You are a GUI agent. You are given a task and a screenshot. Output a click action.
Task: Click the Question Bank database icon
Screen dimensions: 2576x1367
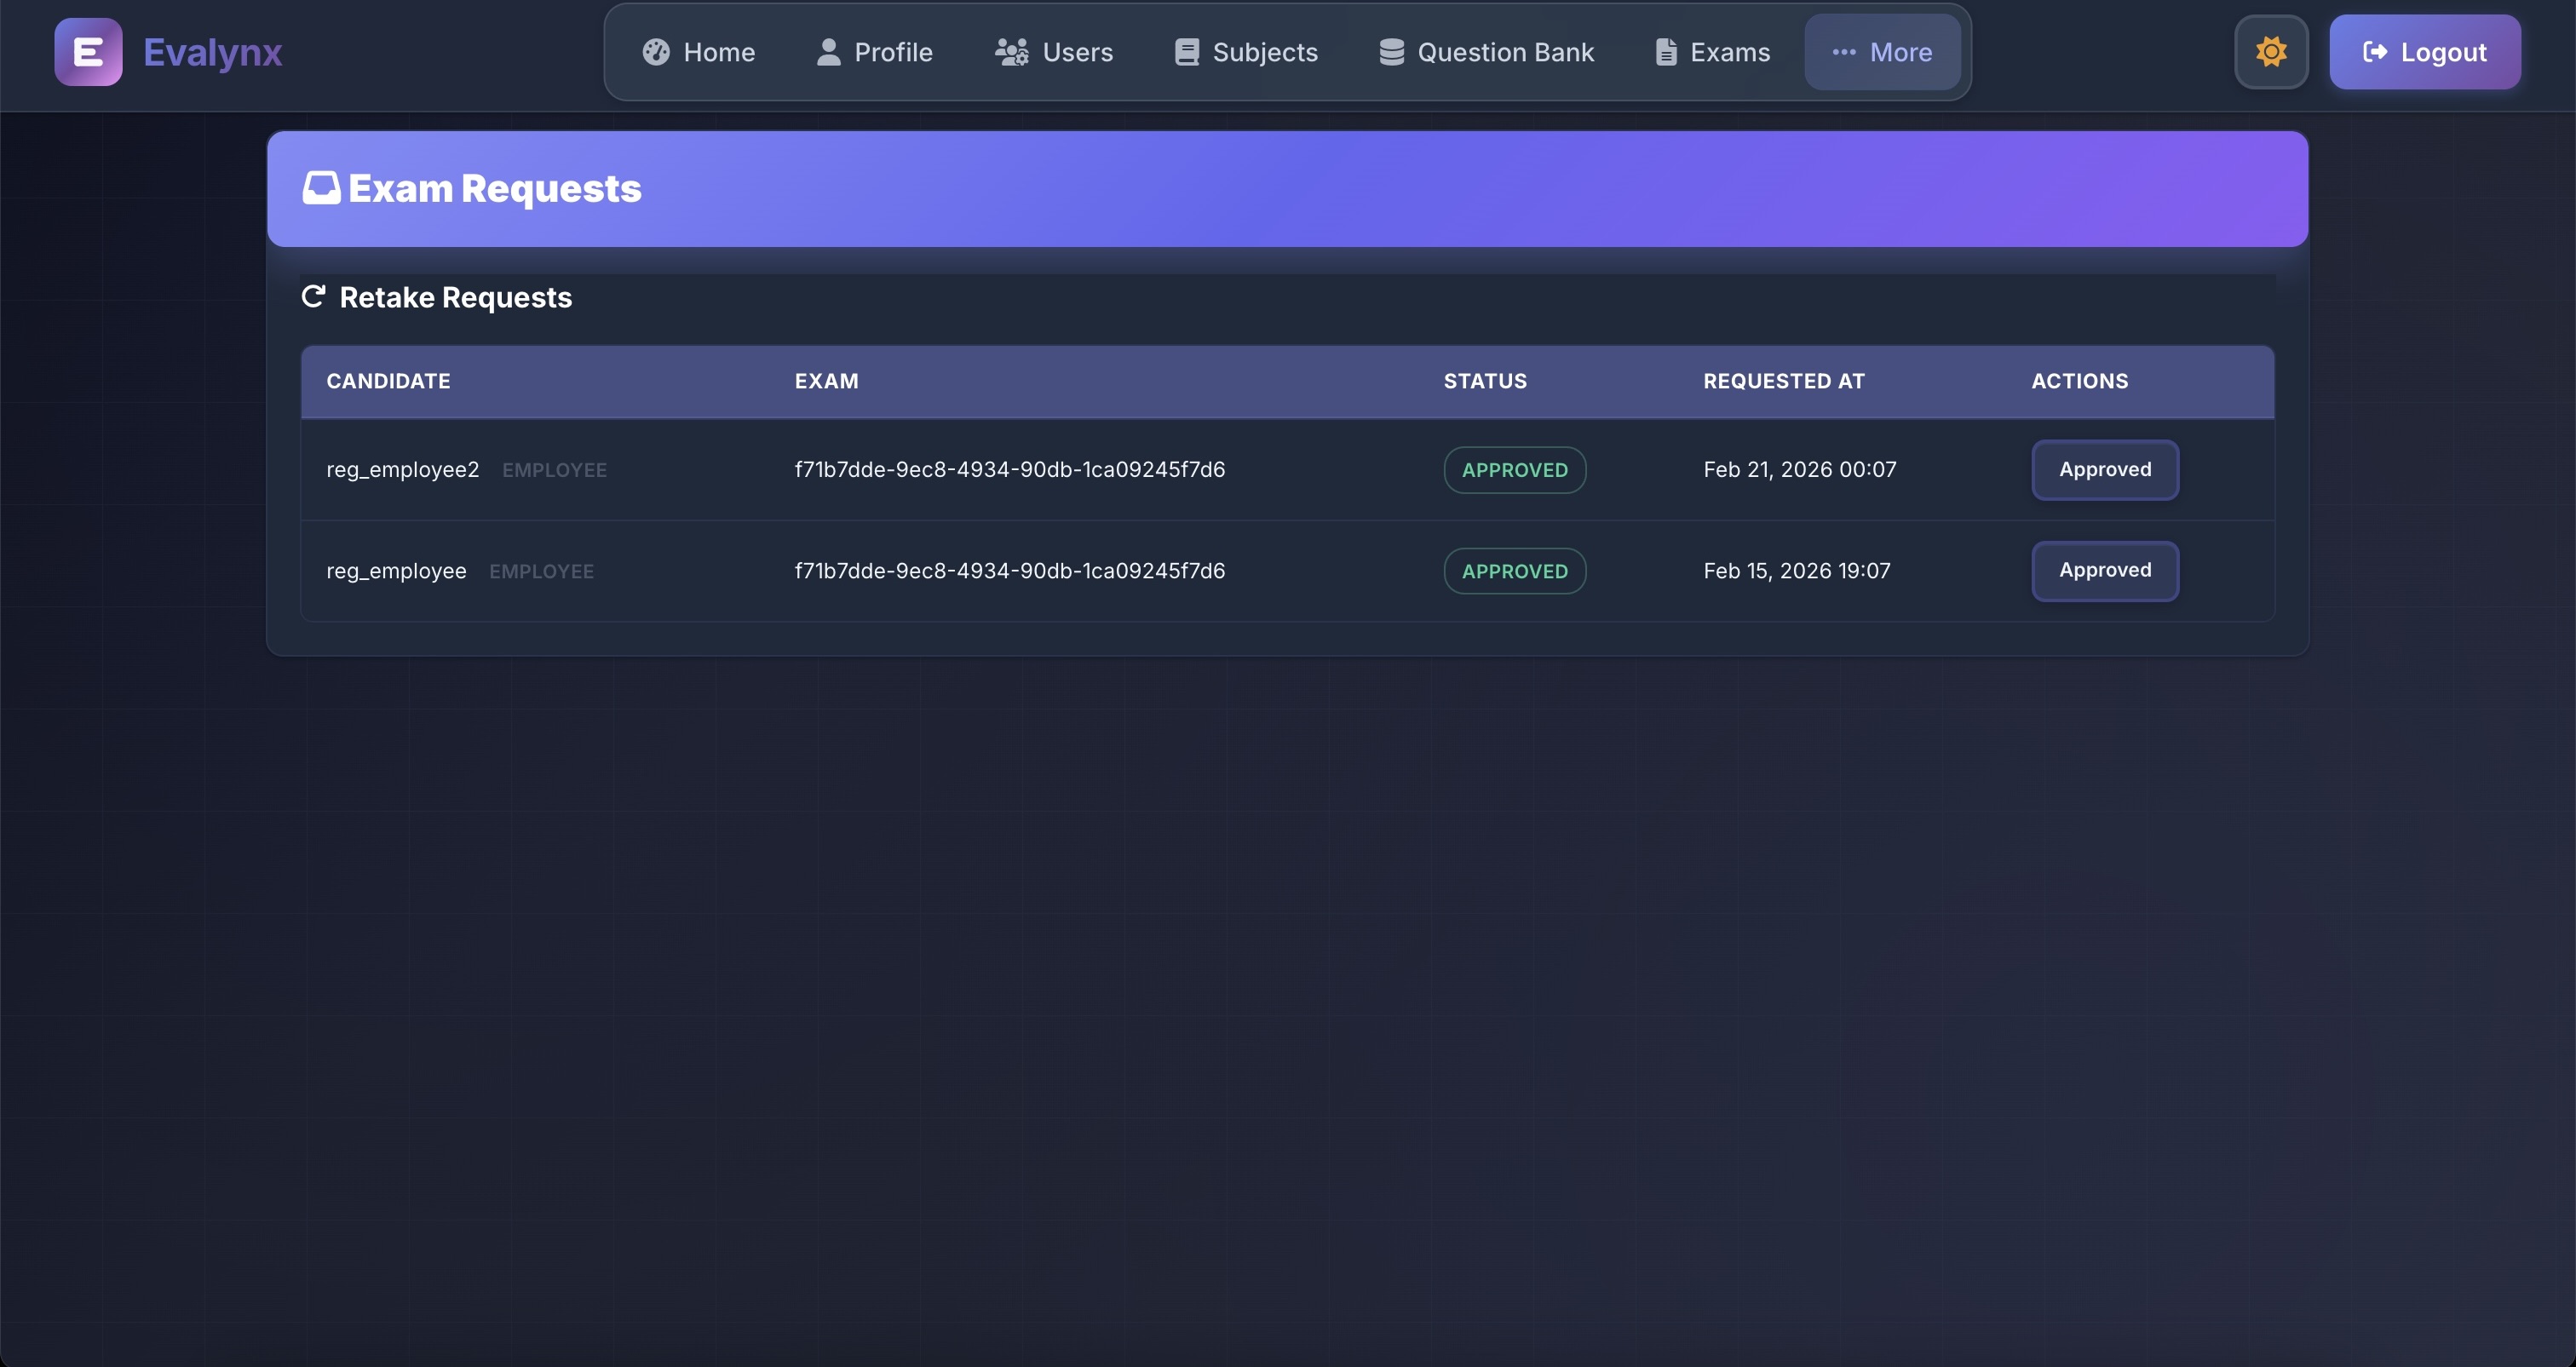pyautogui.click(x=1391, y=52)
